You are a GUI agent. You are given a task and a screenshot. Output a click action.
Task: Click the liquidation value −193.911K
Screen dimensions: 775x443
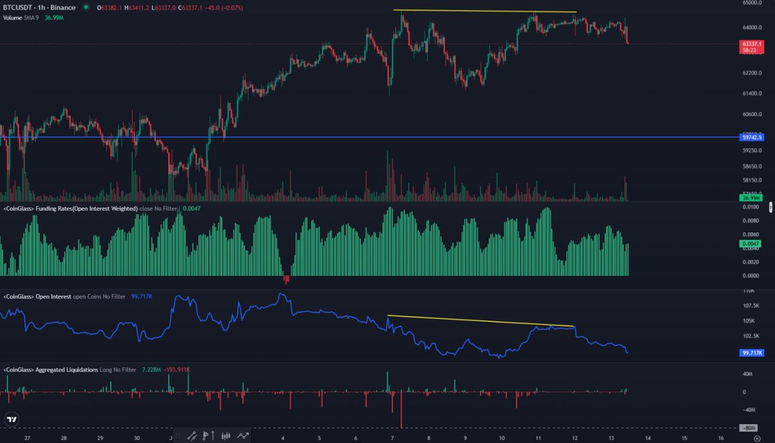click(x=177, y=369)
